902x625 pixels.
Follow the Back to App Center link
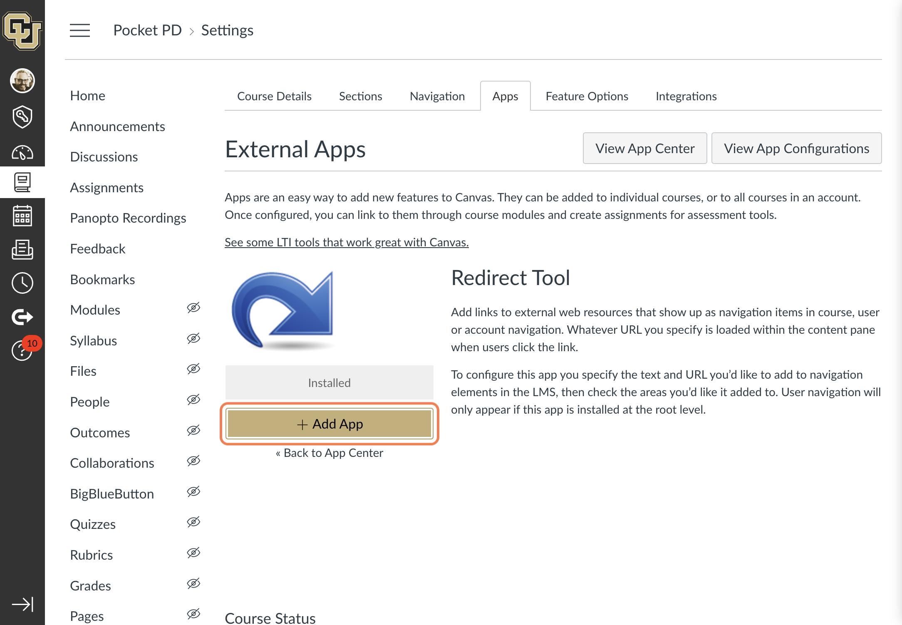click(x=329, y=453)
